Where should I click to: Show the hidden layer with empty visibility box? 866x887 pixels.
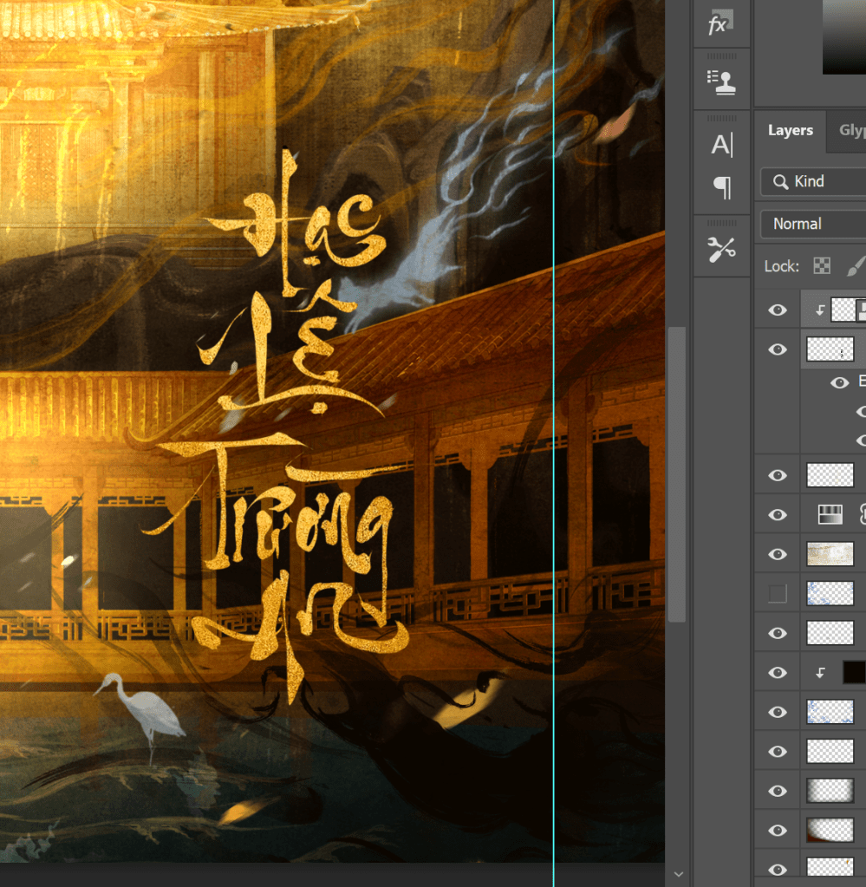pos(778,593)
